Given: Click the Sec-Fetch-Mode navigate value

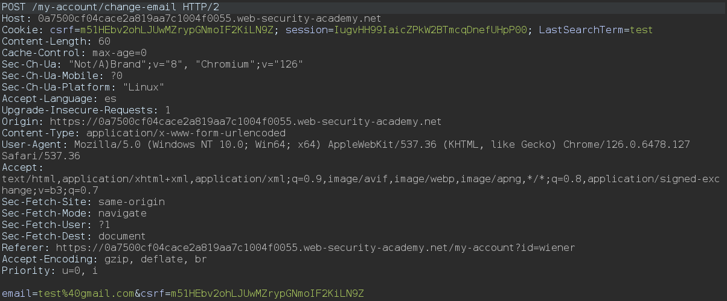Looking at the screenshot, I should (x=123, y=213).
